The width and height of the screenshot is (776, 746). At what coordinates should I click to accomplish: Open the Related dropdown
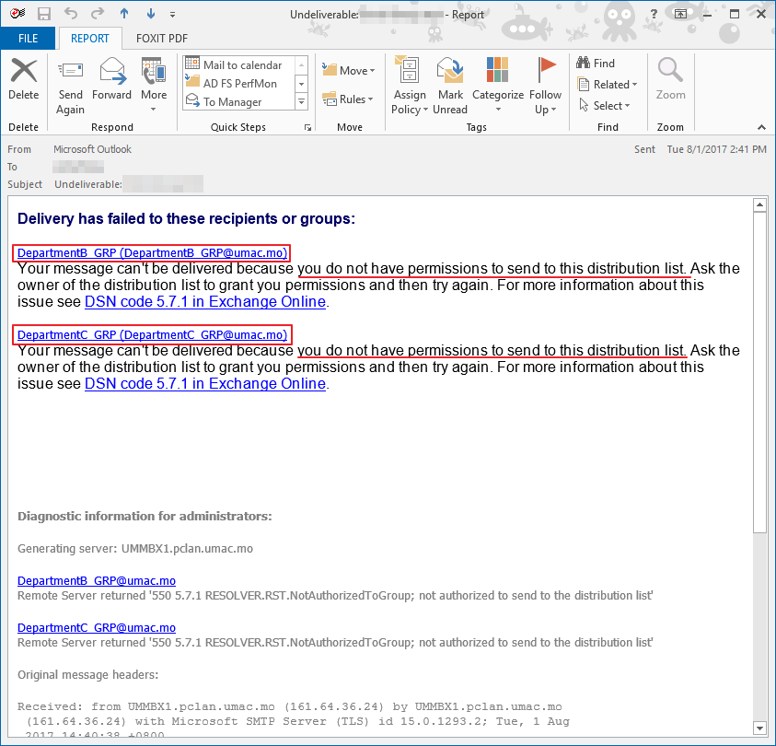pyautogui.click(x=608, y=84)
